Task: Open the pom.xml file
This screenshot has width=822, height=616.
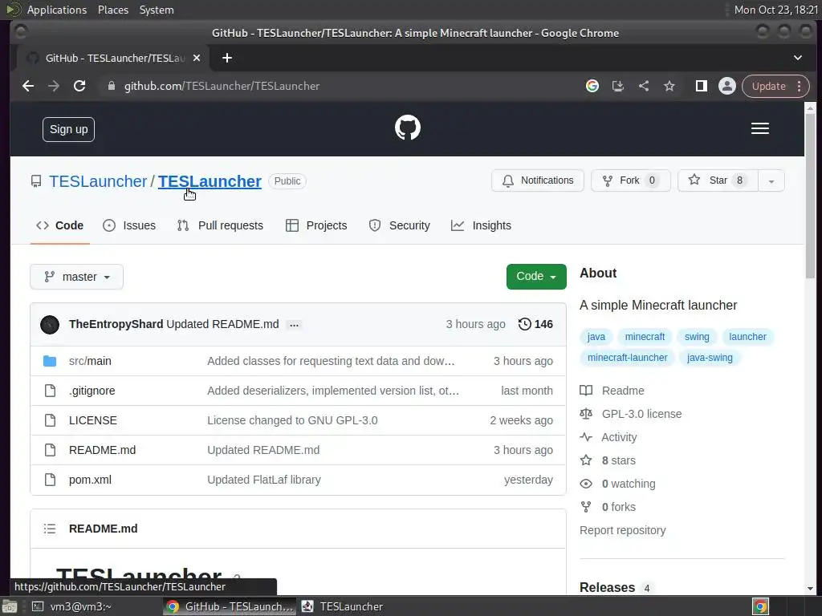Action: (90, 480)
